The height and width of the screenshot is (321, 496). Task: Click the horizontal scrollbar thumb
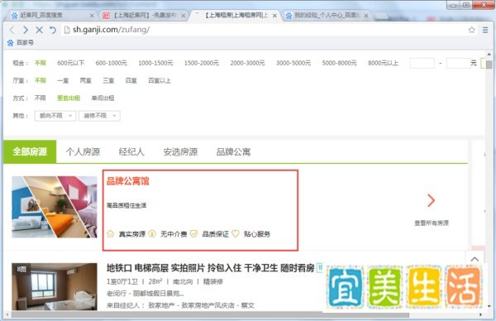(x=210, y=315)
